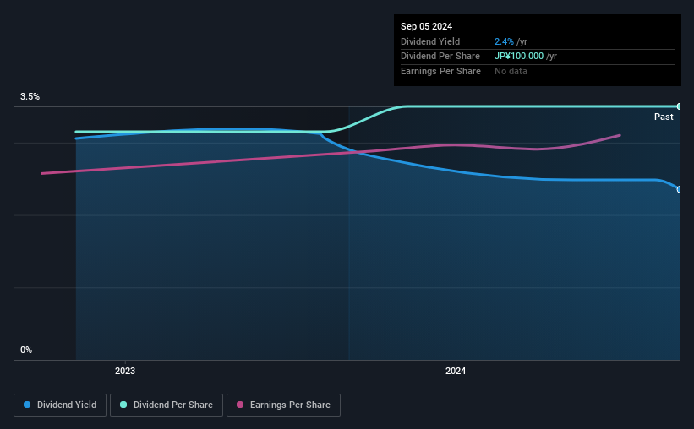Click the No data earnings value
This screenshot has height=429, width=694.
pyautogui.click(x=511, y=71)
